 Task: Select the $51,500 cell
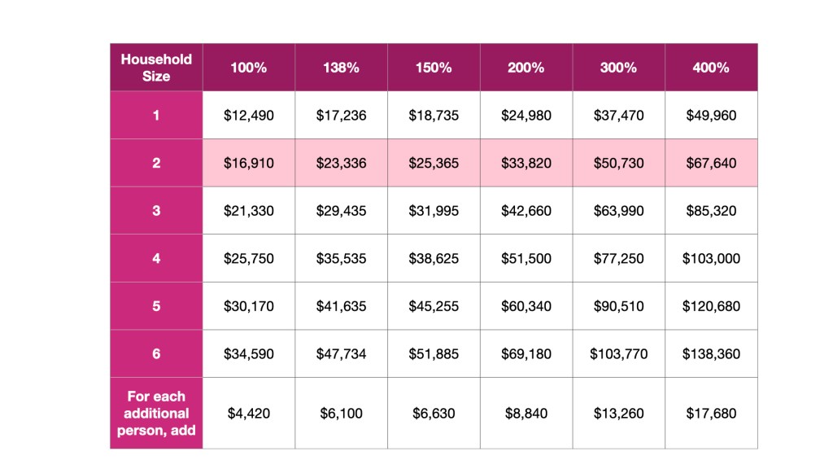click(x=526, y=259)
